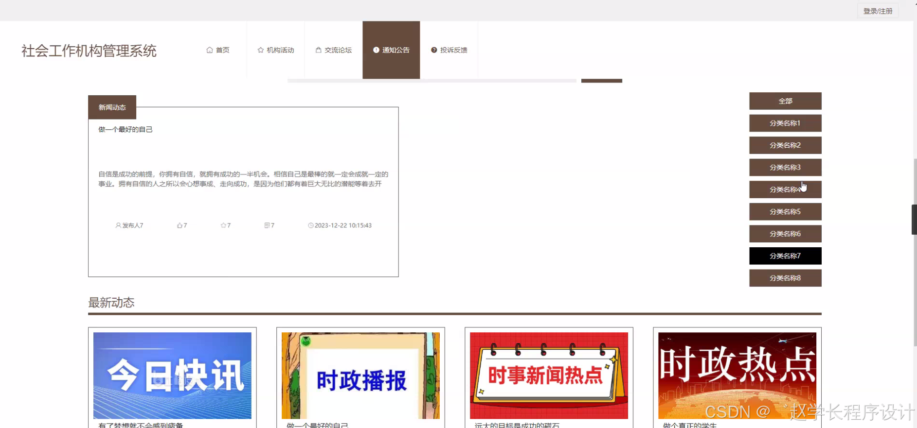
Task: Click the 最新动态 section heading
Action: point(111,303)
